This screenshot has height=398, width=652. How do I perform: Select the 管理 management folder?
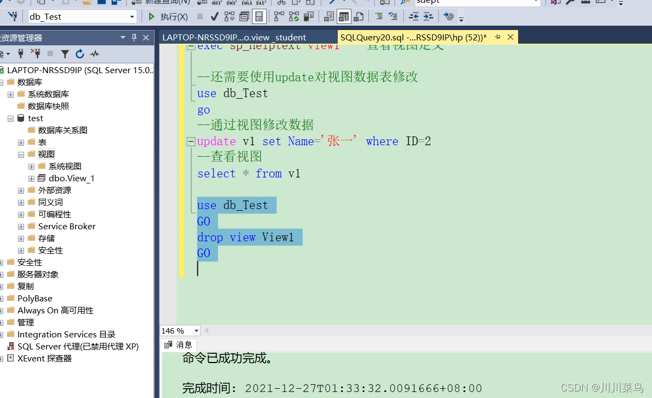pyautogui.click(x=25, y=323)
